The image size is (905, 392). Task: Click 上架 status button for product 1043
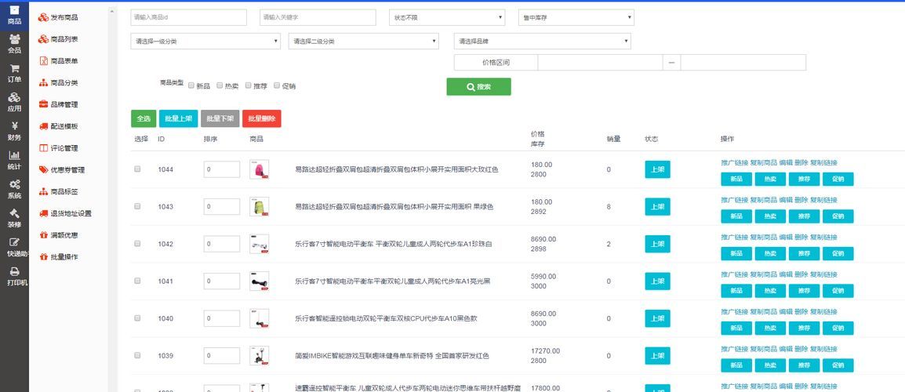point(657,207)
